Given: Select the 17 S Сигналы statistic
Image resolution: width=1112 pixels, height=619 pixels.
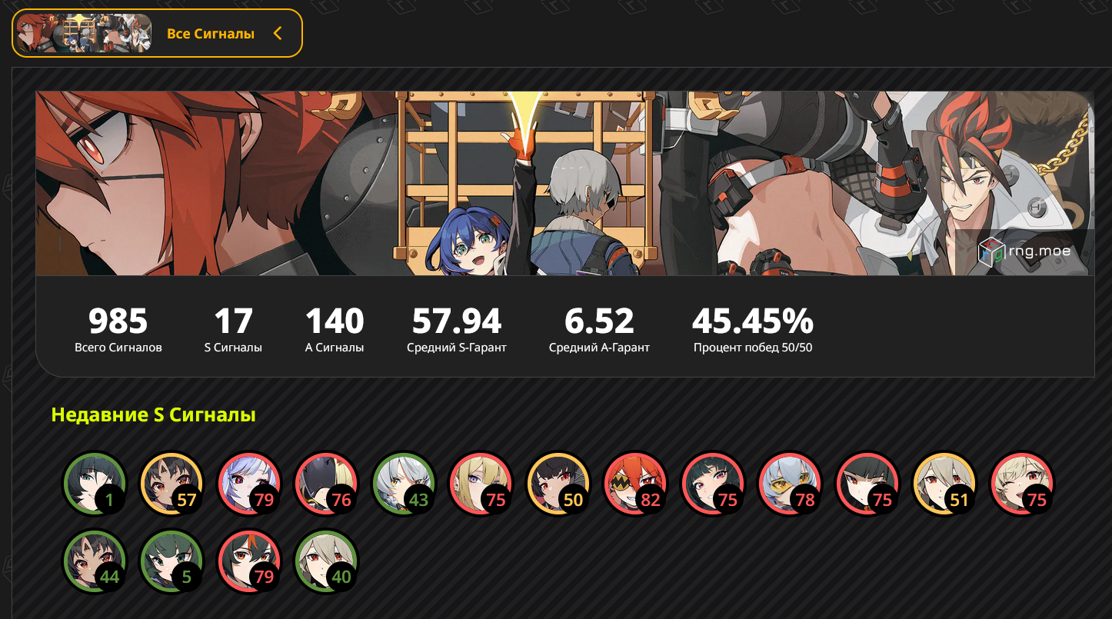Looking at the screenshot, I should [233, 329].
